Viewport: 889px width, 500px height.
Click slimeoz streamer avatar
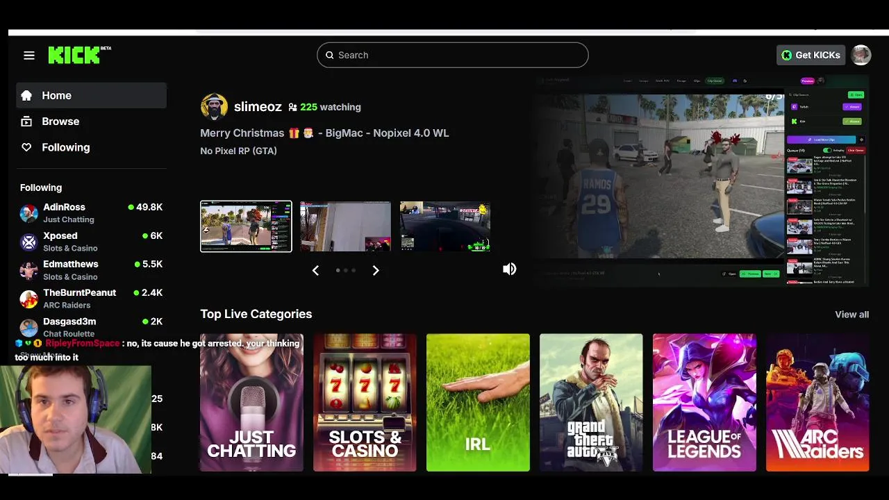point(214,107)
